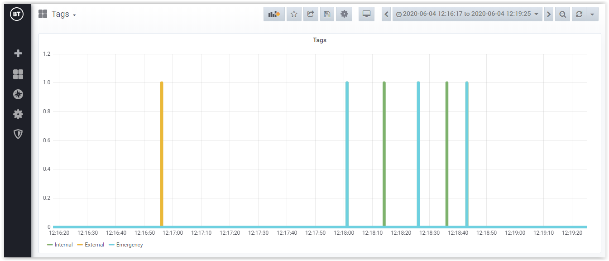
Task: Mark the dashboard as favorite with the star
Action: (x=294, y=14)
